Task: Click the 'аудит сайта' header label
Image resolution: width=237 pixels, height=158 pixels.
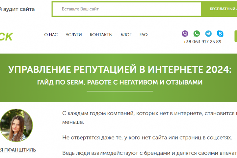Action: 17,9
